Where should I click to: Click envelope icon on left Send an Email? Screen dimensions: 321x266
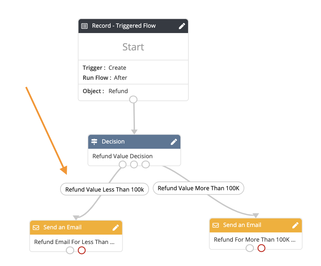pos(36,228)
